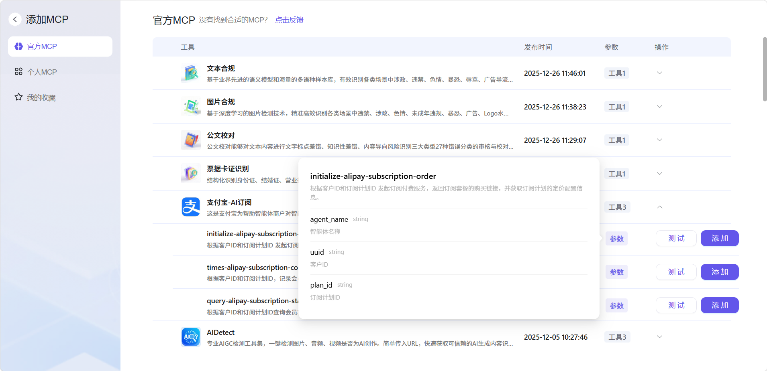767x371 pixels.
Task: Click the 文本合规 tool icon
Action: coord(191,73)
